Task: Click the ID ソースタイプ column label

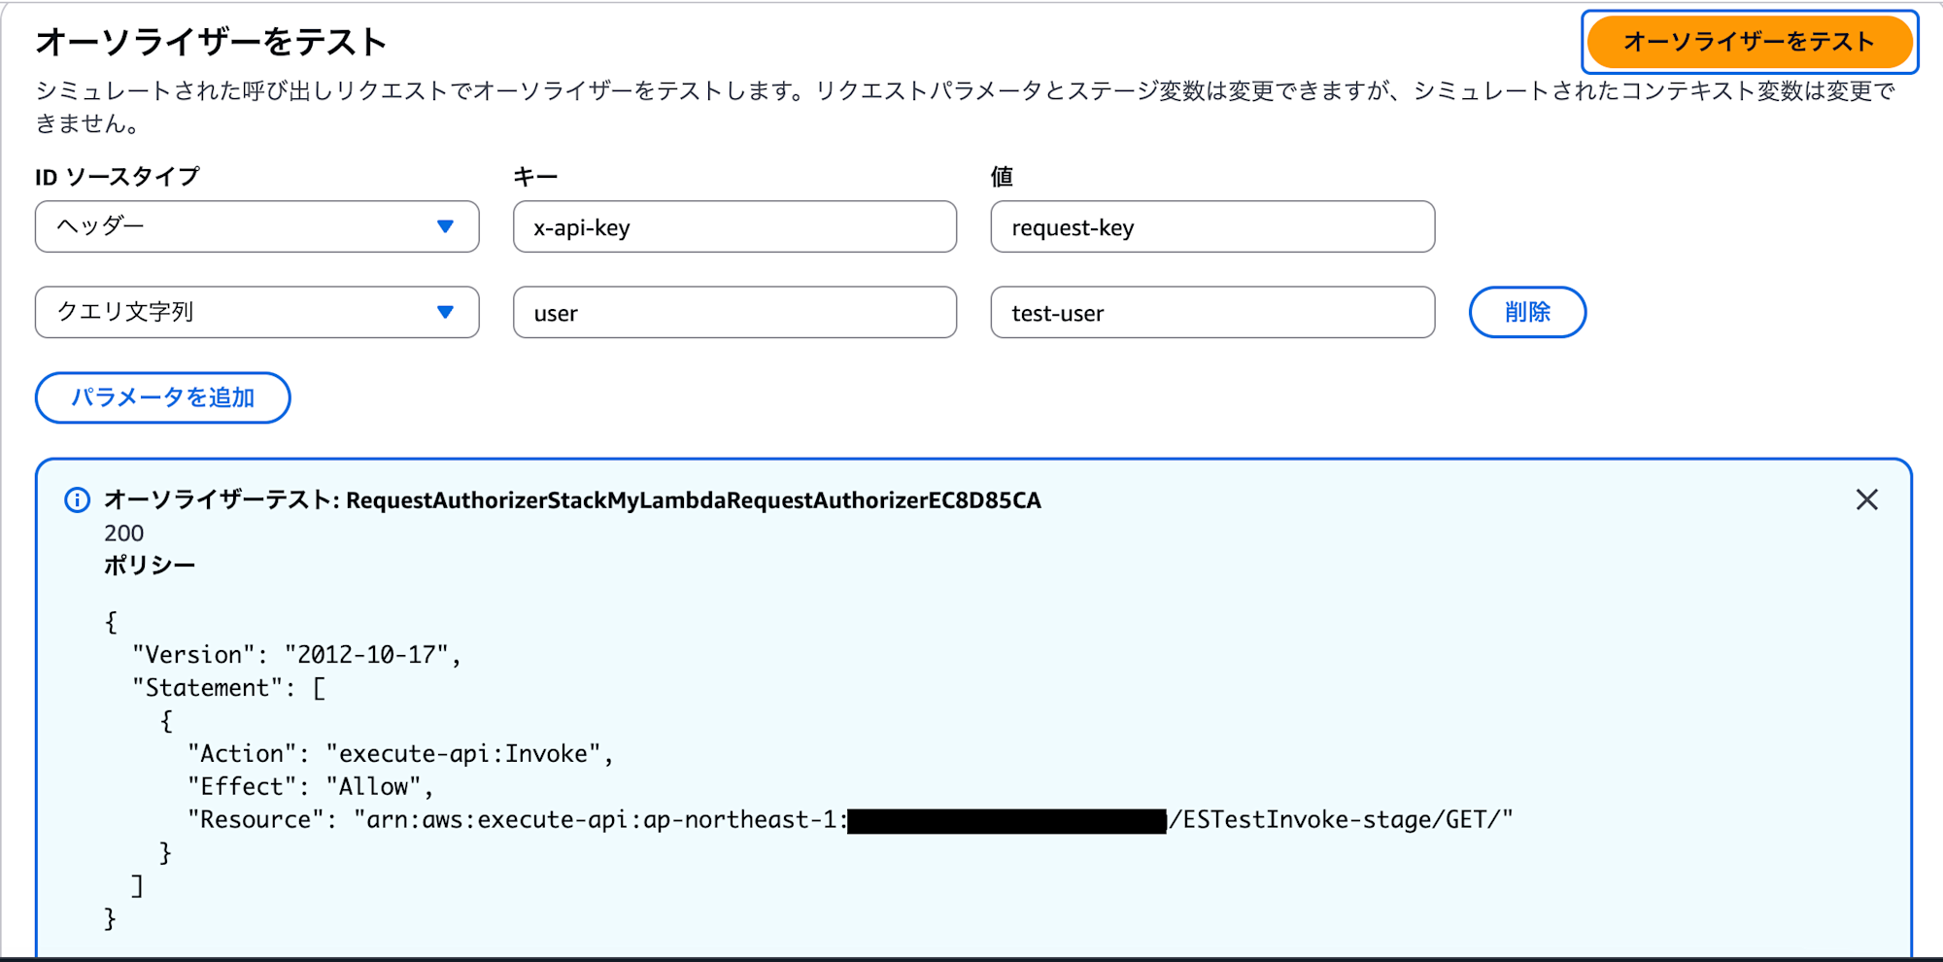Action: [118, 177]
